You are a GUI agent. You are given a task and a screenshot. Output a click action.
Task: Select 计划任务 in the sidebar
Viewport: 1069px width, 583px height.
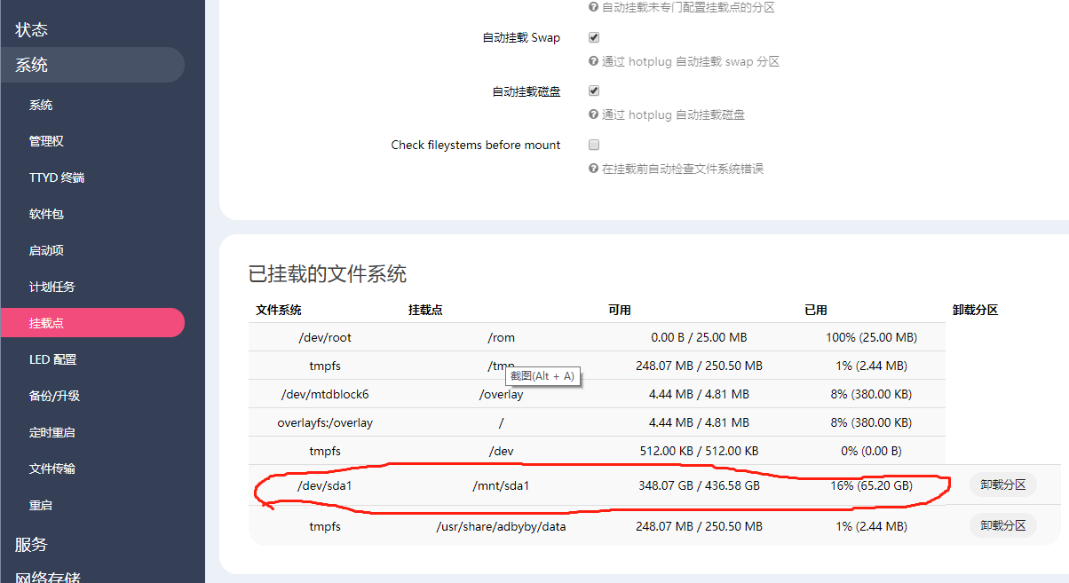click(x=51, y=287)
